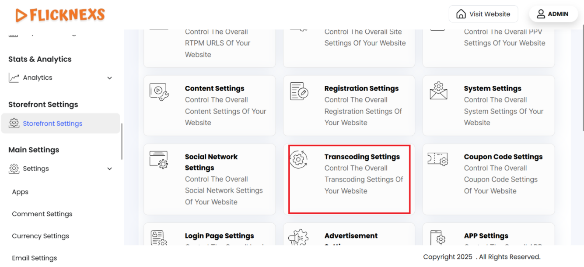
Task: Click the Advertisement megaphone icon
Action: coord(298,238)
